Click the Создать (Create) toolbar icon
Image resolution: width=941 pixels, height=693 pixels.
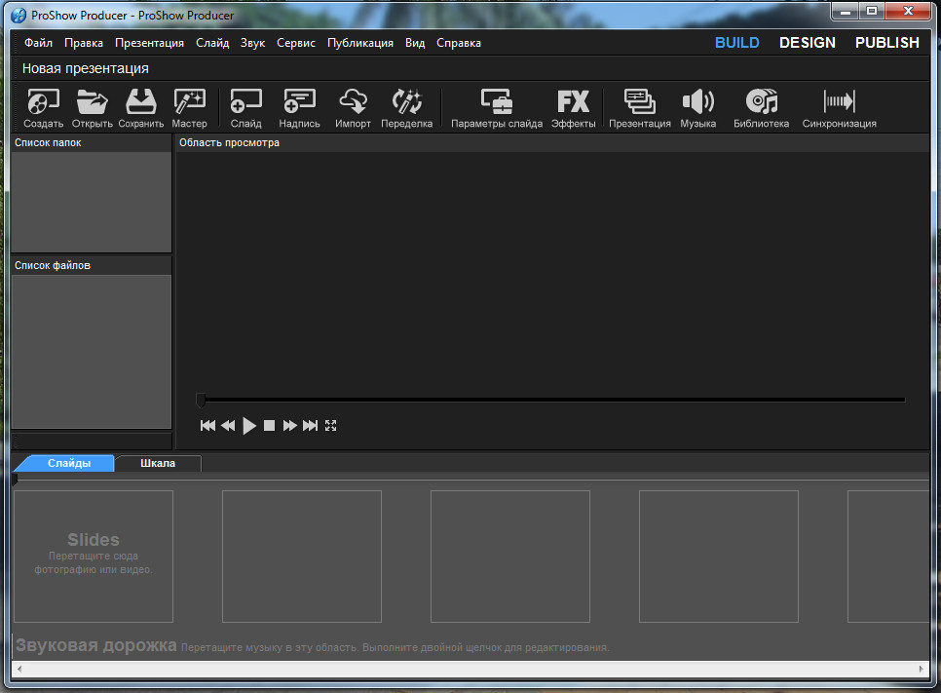pyautogui.click(x=43, y=102)
